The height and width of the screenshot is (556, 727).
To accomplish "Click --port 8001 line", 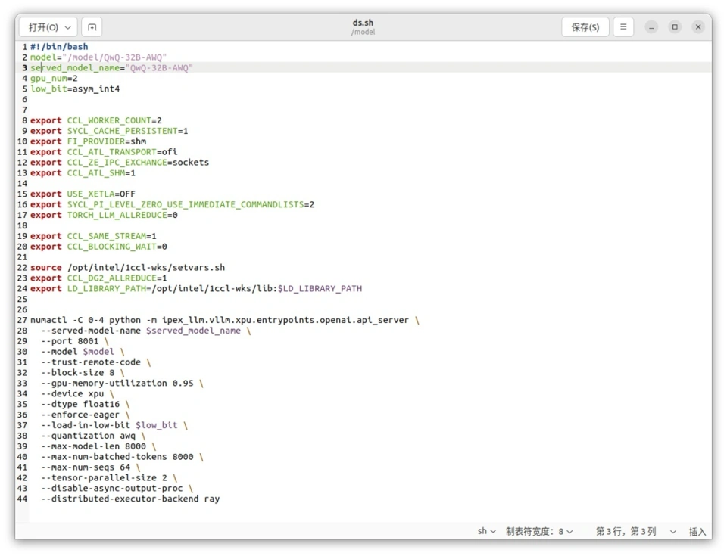I will pyautogui.click(x=75, y=341).
